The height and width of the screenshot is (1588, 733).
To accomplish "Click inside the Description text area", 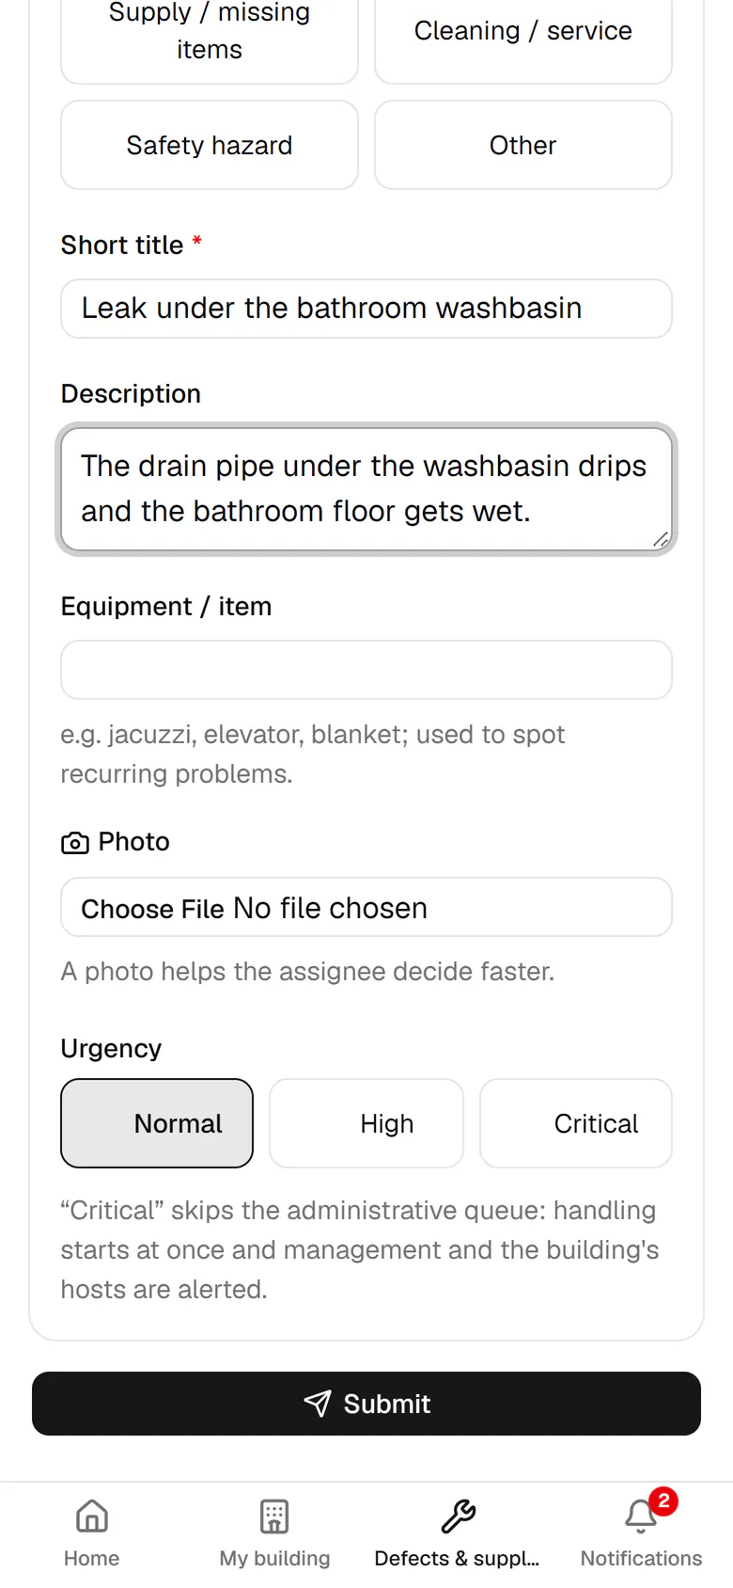I will 366,489.
